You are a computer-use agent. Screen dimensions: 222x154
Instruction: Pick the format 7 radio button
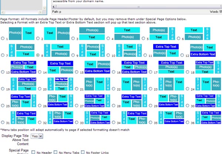pyautogui.click(x=3, y=55)
